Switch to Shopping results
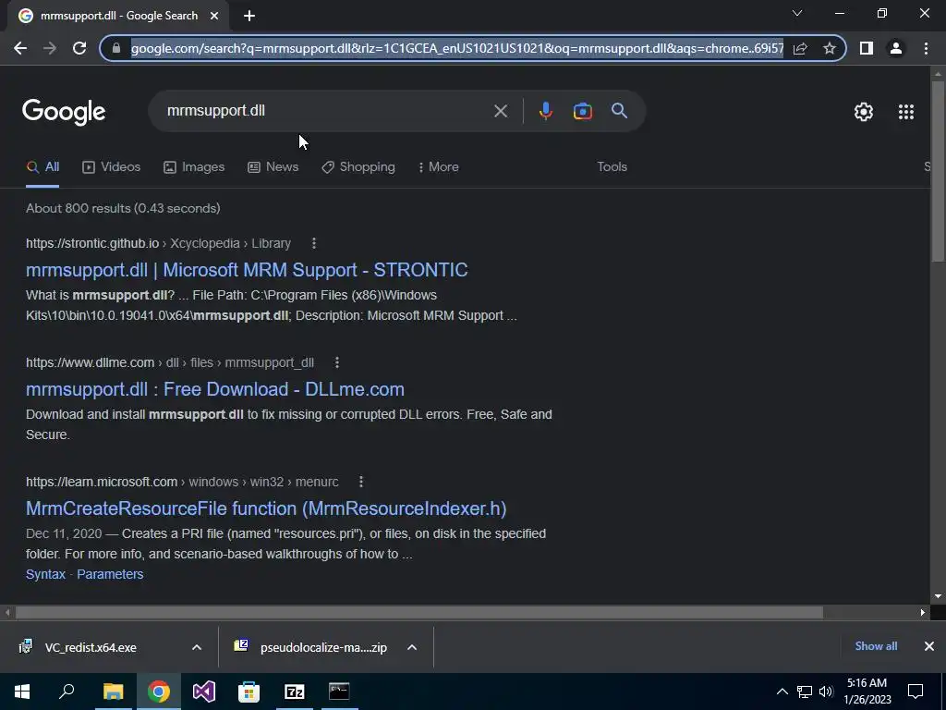 (358, 167)
